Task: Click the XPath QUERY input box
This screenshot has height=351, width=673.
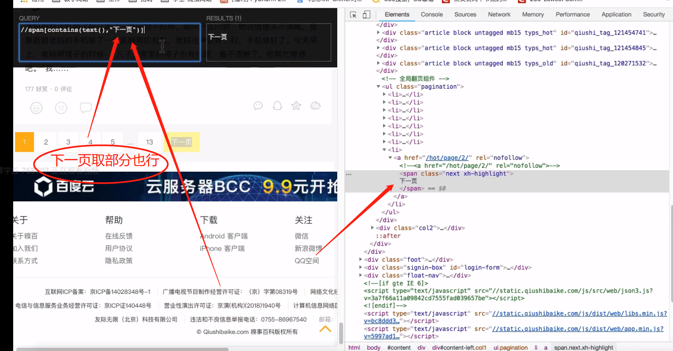Action: coord(110,42)
